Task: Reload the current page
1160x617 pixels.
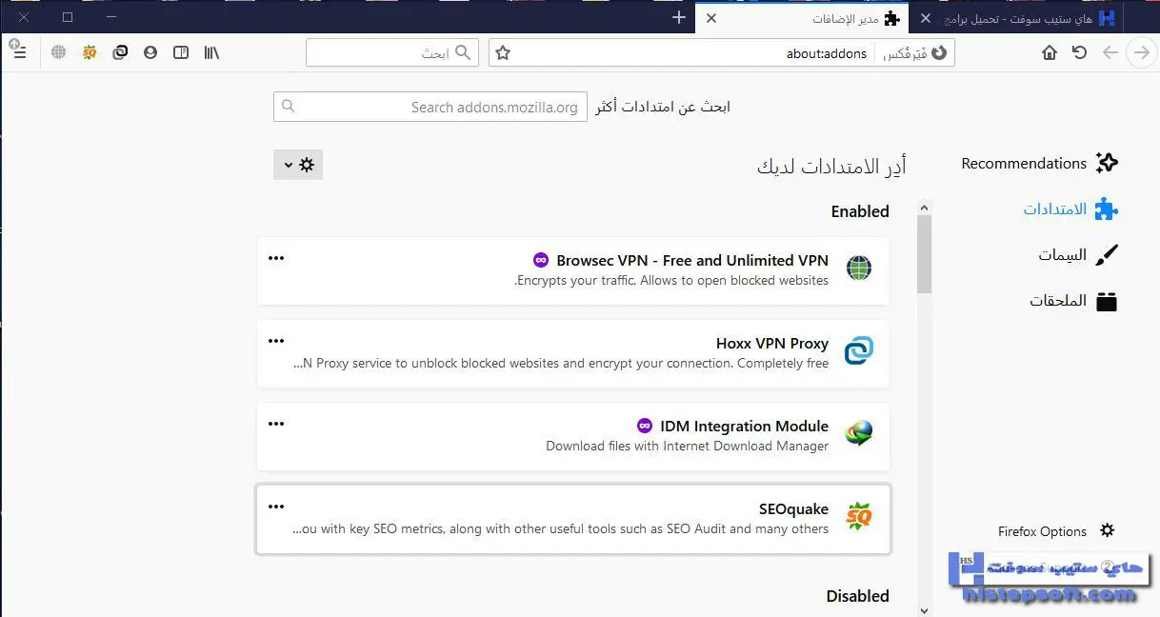Action: [1079, 52]
